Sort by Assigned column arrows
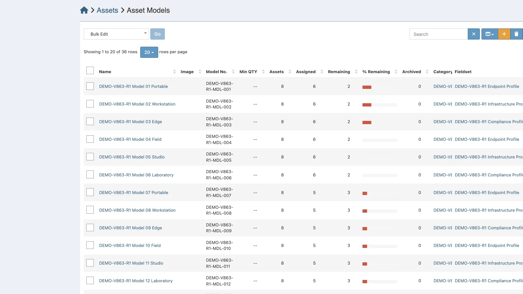This screenshot has height=294, width=523. click(322, 72)
